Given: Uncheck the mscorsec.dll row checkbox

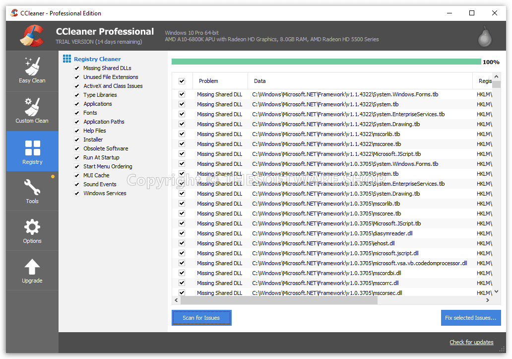Looking at the screenshot, I should tap(182, 292).
